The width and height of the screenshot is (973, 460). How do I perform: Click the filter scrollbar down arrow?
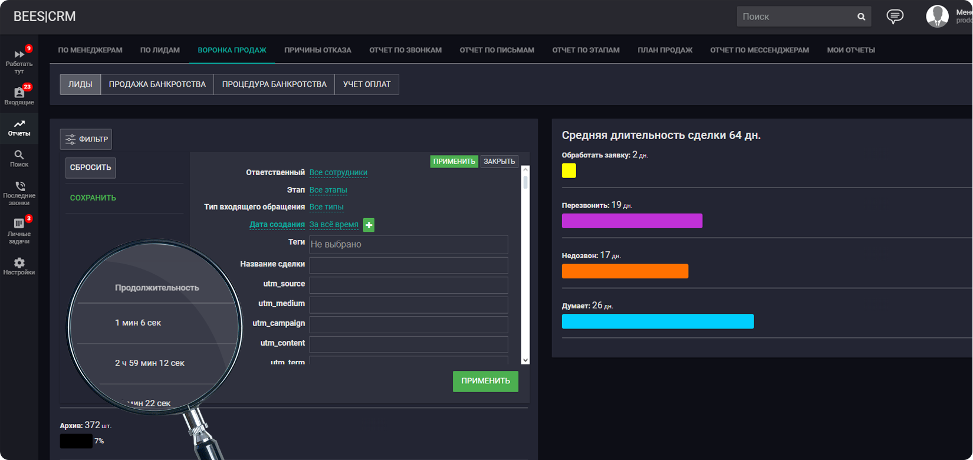525,360
